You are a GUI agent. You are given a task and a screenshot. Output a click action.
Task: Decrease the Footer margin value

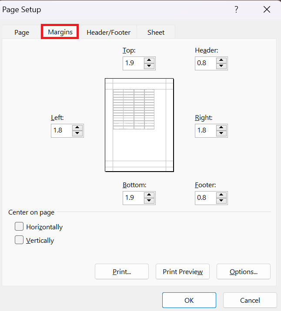[x=221, y=201]
